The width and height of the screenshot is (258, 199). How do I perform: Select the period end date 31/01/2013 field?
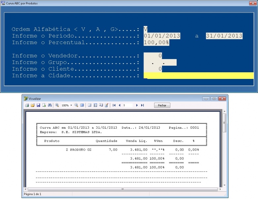tap(224, 36)
